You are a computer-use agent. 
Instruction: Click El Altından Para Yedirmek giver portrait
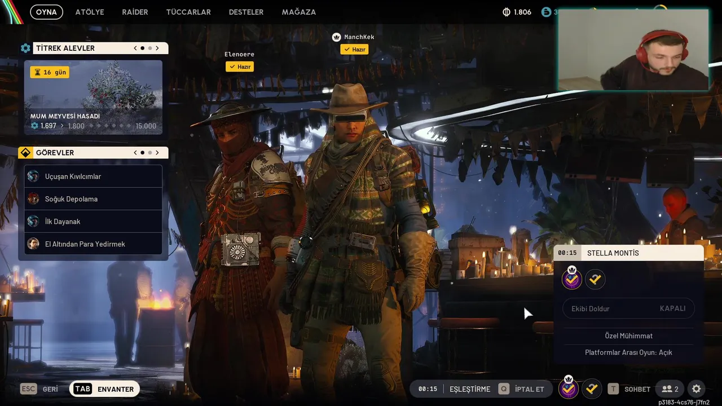click(x=33, y=244)
